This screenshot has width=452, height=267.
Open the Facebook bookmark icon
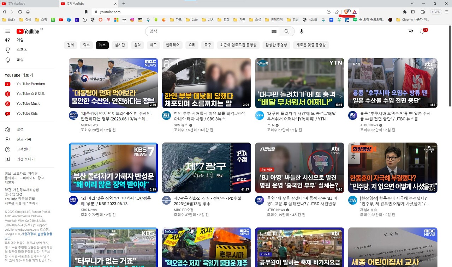click(69, 20)
